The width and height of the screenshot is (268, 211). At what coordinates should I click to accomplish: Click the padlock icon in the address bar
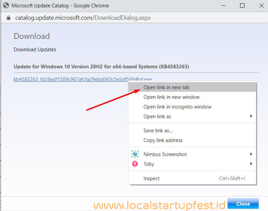(x=8, y=18)
